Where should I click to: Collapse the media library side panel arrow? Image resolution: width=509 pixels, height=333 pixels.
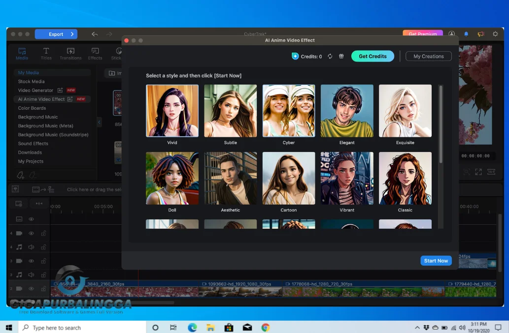tap(100, 122)
